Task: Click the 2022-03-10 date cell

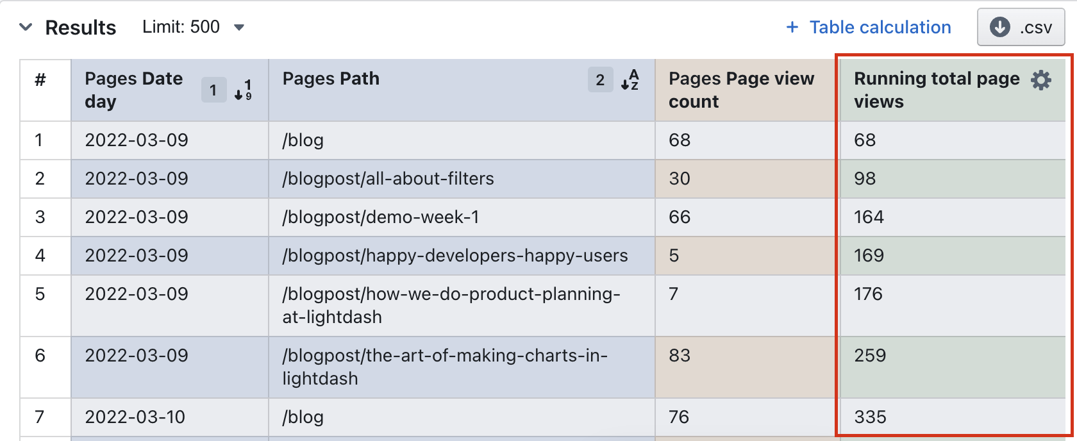Action: tap(135, 417)
